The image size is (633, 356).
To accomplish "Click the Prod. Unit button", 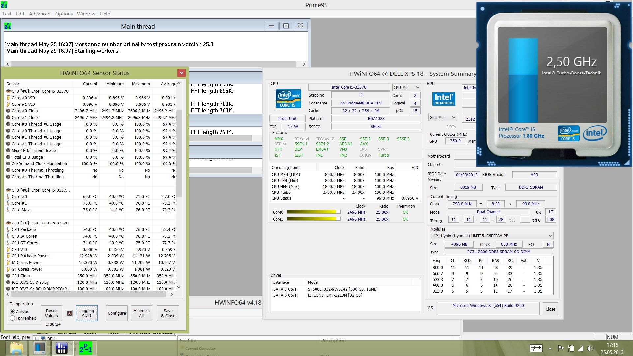I will (x=287, y=118).
